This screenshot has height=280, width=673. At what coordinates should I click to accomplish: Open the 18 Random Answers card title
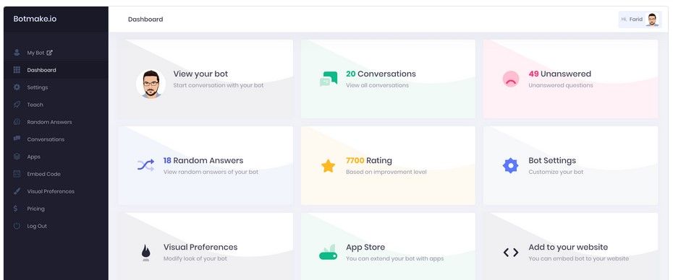point(203,160)
